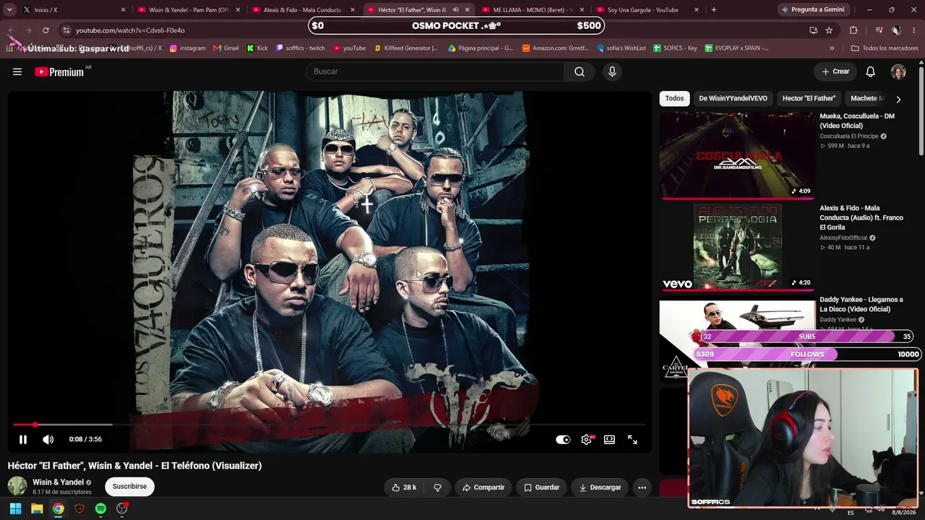Mute the video with the volume icon
The width and height of the screenshot is (925, 520).
(x=48, y=439)
